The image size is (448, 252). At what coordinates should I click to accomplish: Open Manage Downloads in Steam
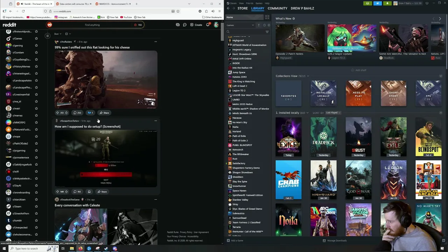pyautogui.click(x=335, y=240)
